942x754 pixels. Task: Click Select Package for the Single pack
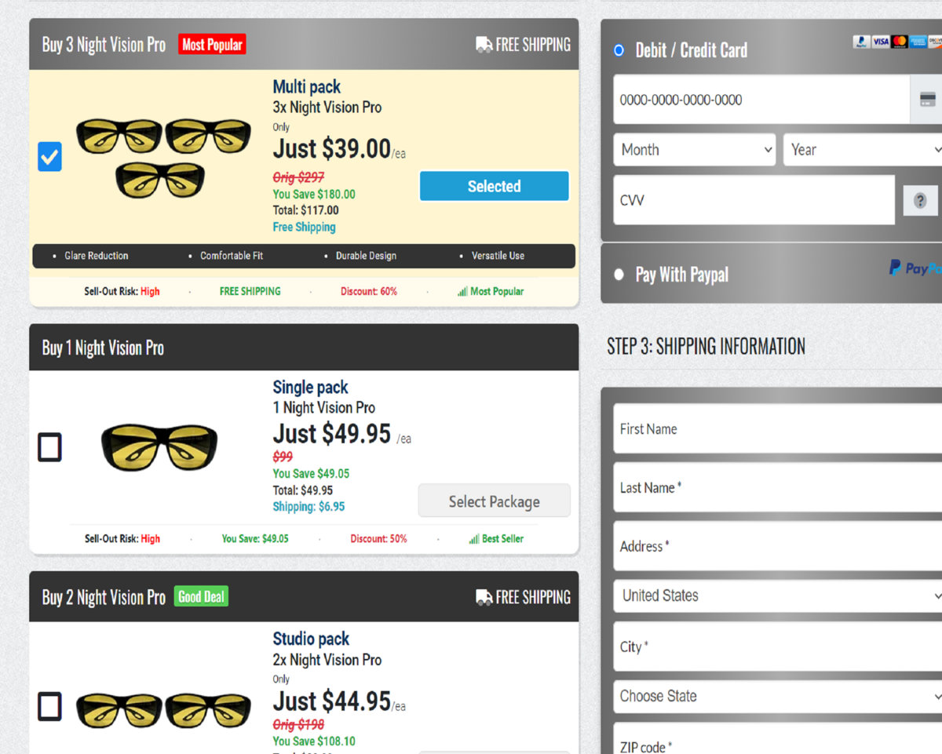[x=494, y=501]
